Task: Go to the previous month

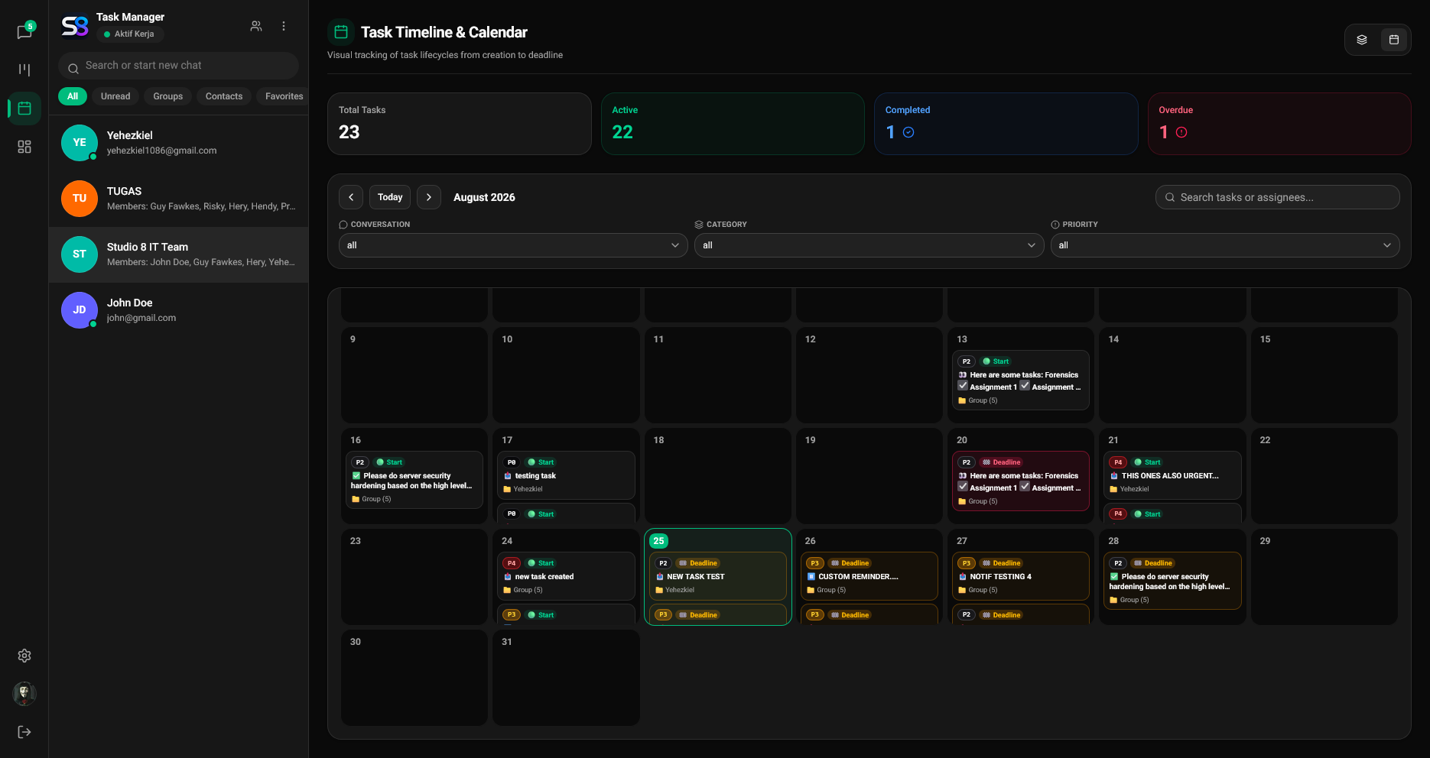Action: (351, 197)
